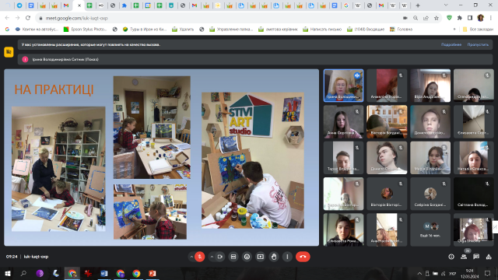
Task: Select the highlighted presenter video tile
Action: point(343,86)
